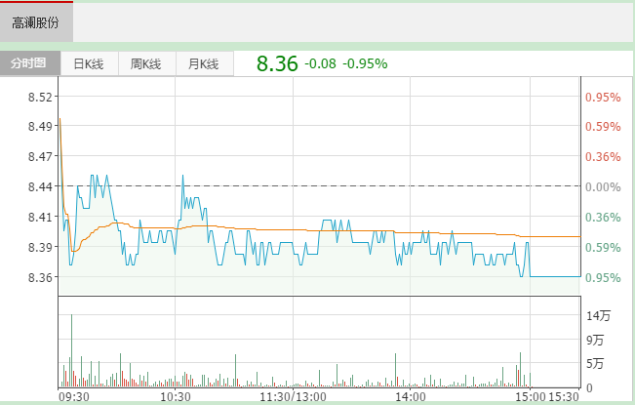The image size is (635, 405).
Task: Click the 8.44 price axis label
Action: 41,186
